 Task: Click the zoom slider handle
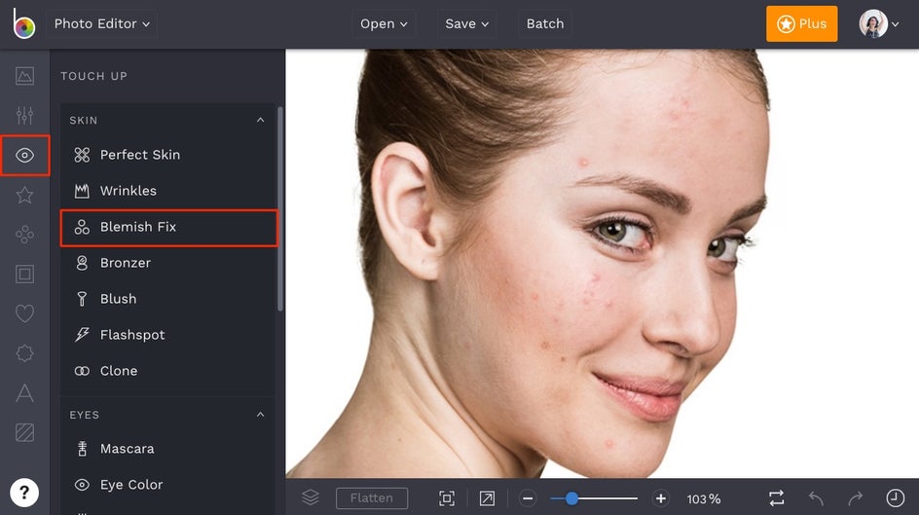[571, 498]
